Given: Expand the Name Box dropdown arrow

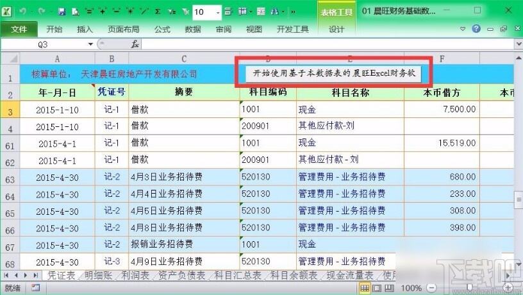Looking at the screenshot, I should (90, 44).
